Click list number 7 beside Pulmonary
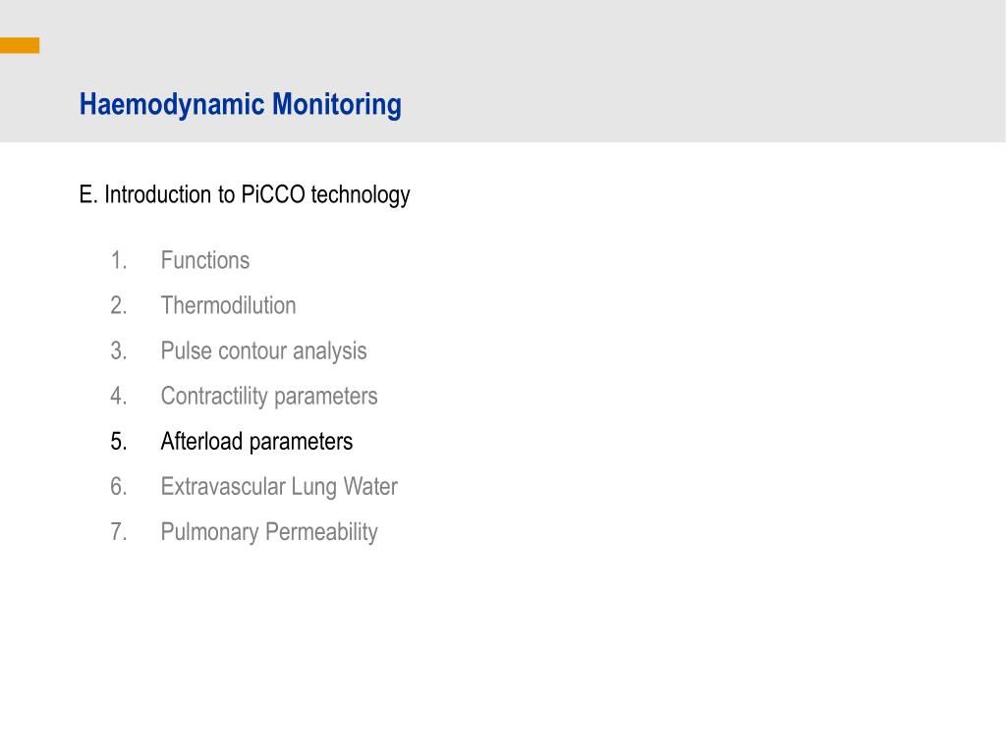This screenshot has width=1006, height=754. [119, 531]
